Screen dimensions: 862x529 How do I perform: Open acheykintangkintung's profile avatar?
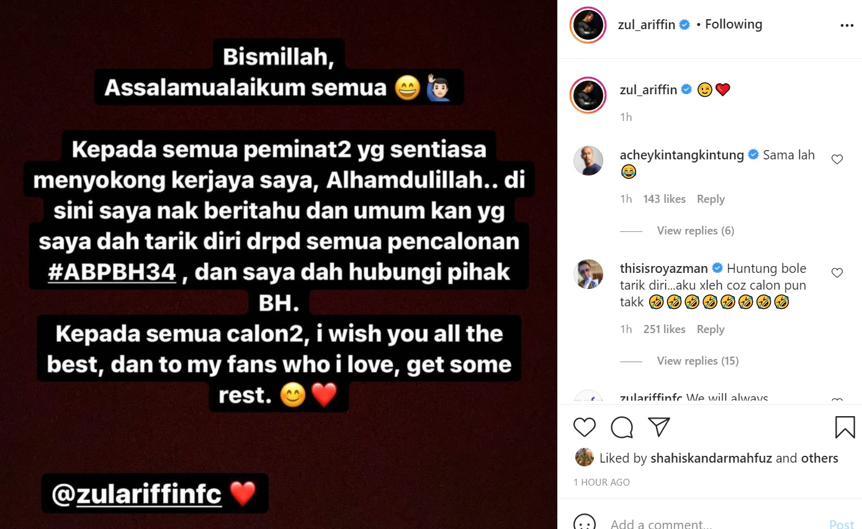pos(588,161)
